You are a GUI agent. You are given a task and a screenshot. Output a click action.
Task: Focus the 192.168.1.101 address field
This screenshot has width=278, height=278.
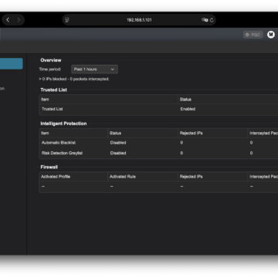coord(139,20)
